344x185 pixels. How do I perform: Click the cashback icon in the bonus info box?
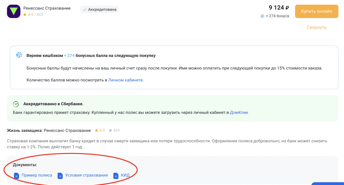pyautogui.click(x=19, y=55)
